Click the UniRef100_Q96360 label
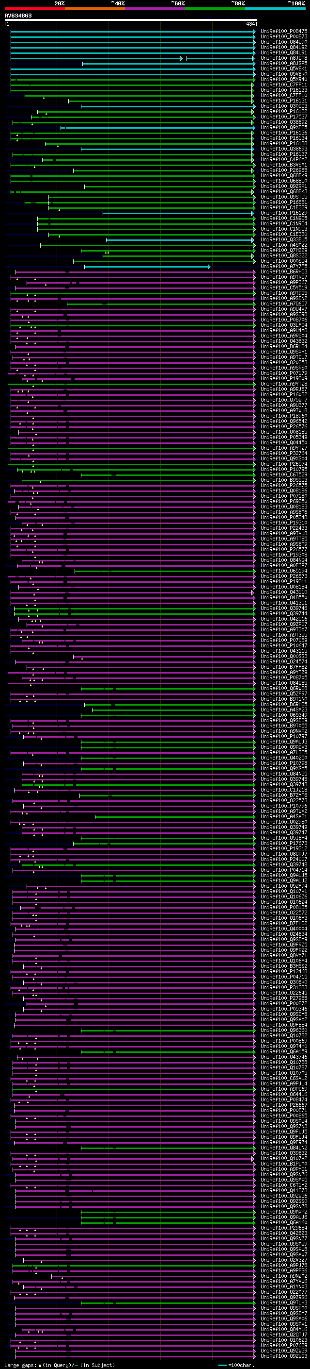 pos(284,1031)
